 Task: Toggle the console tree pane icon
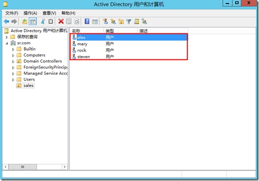[x=32, y=21]
